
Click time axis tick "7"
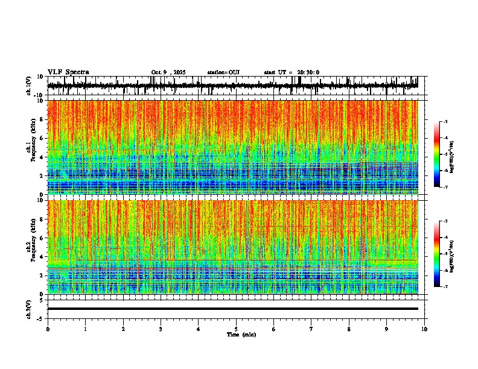311,329
